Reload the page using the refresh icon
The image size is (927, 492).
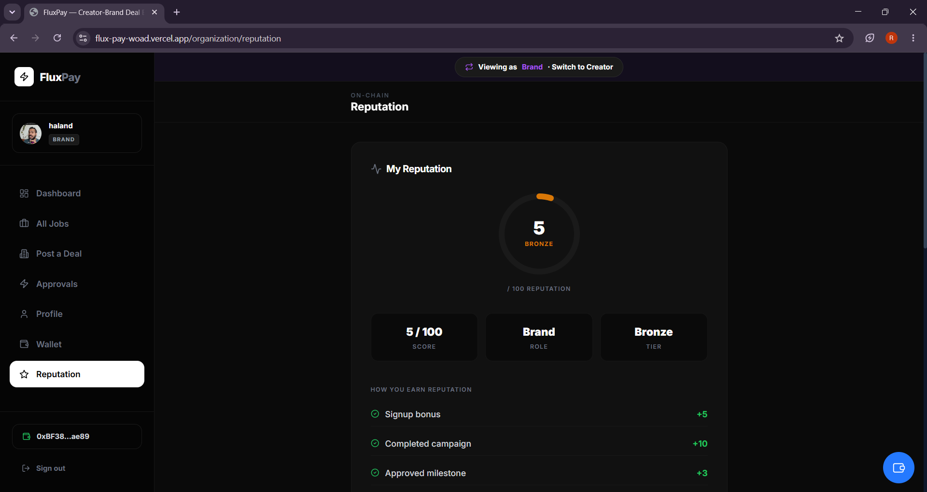tap(57, 38)
